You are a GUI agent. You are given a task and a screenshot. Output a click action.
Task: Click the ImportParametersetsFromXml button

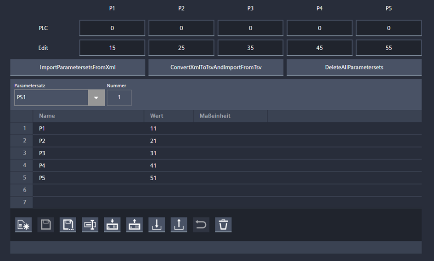[78, 67]
